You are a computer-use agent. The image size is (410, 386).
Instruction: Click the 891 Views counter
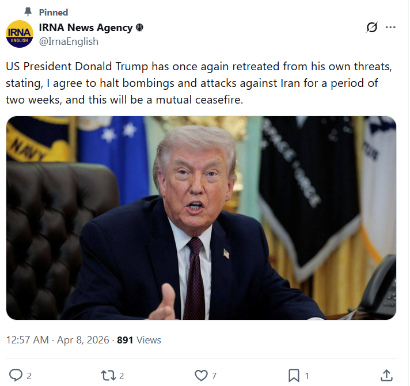pos(139,340)
